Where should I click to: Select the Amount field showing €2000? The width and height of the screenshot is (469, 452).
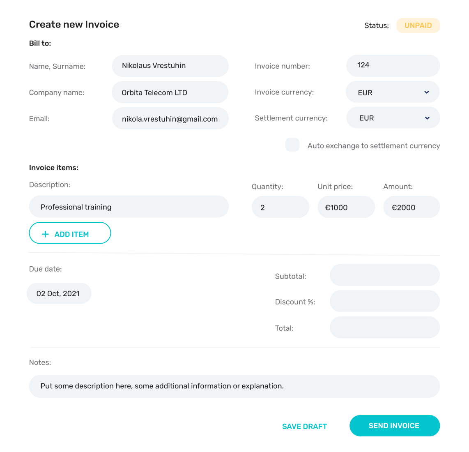(x=411, y=207)
